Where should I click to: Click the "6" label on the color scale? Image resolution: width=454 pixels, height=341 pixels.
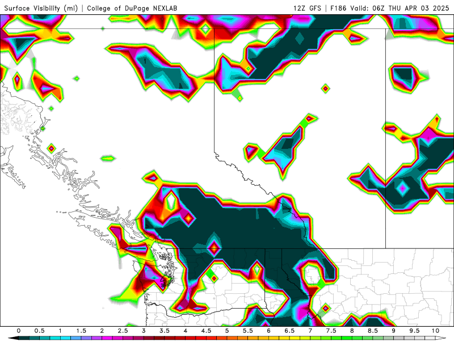268,331
